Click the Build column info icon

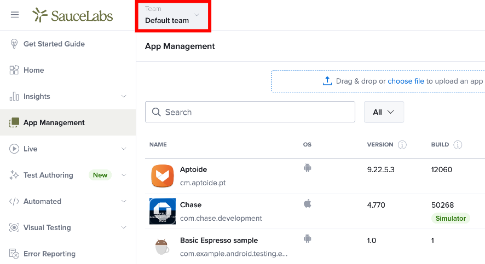coord(458,144)
